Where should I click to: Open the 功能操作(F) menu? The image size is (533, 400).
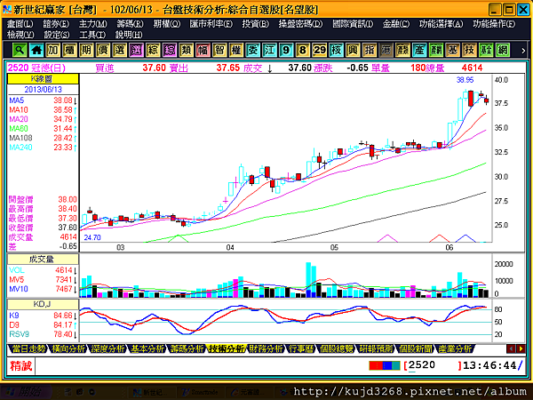(x=494, y=24)
